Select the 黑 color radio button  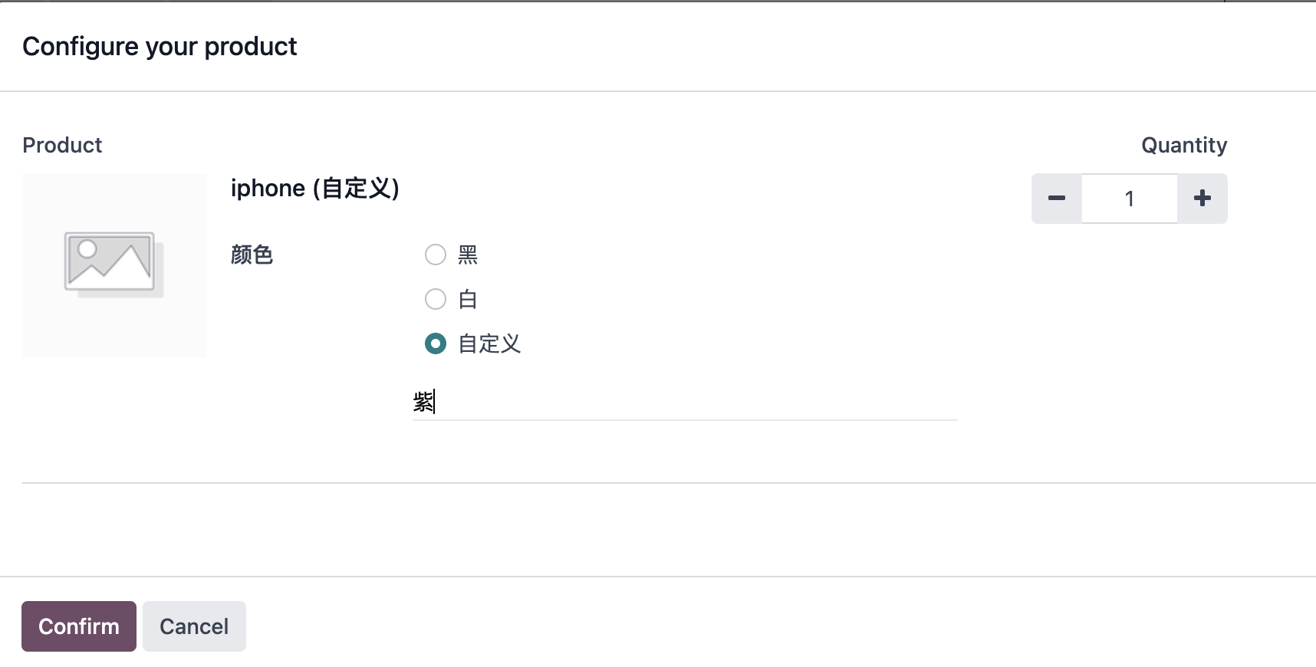436,255
